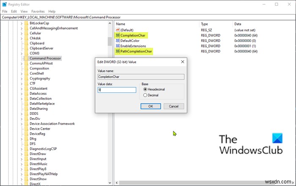
Task: Click the CoreShell folder icon
Action: point(26,73)
